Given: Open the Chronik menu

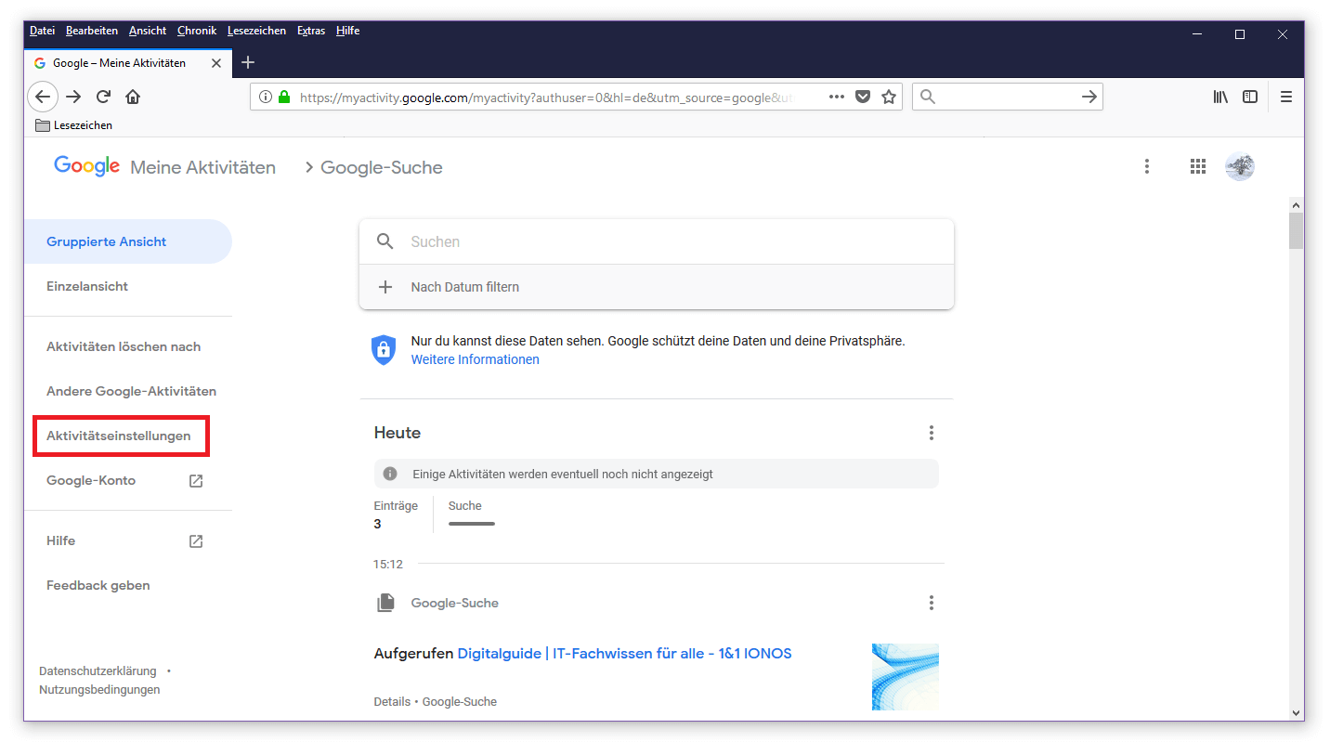Looking at the screenshot, I should 197,31.
